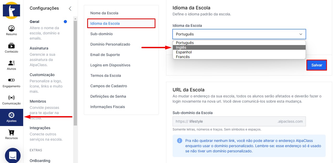Click the Sub-domínio da Escola field
Viewport: 334px width, 163px height.
coord(239,121)
